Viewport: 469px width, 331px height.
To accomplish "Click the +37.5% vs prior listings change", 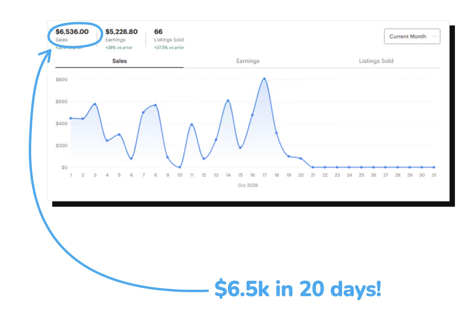I will point(169,48).
